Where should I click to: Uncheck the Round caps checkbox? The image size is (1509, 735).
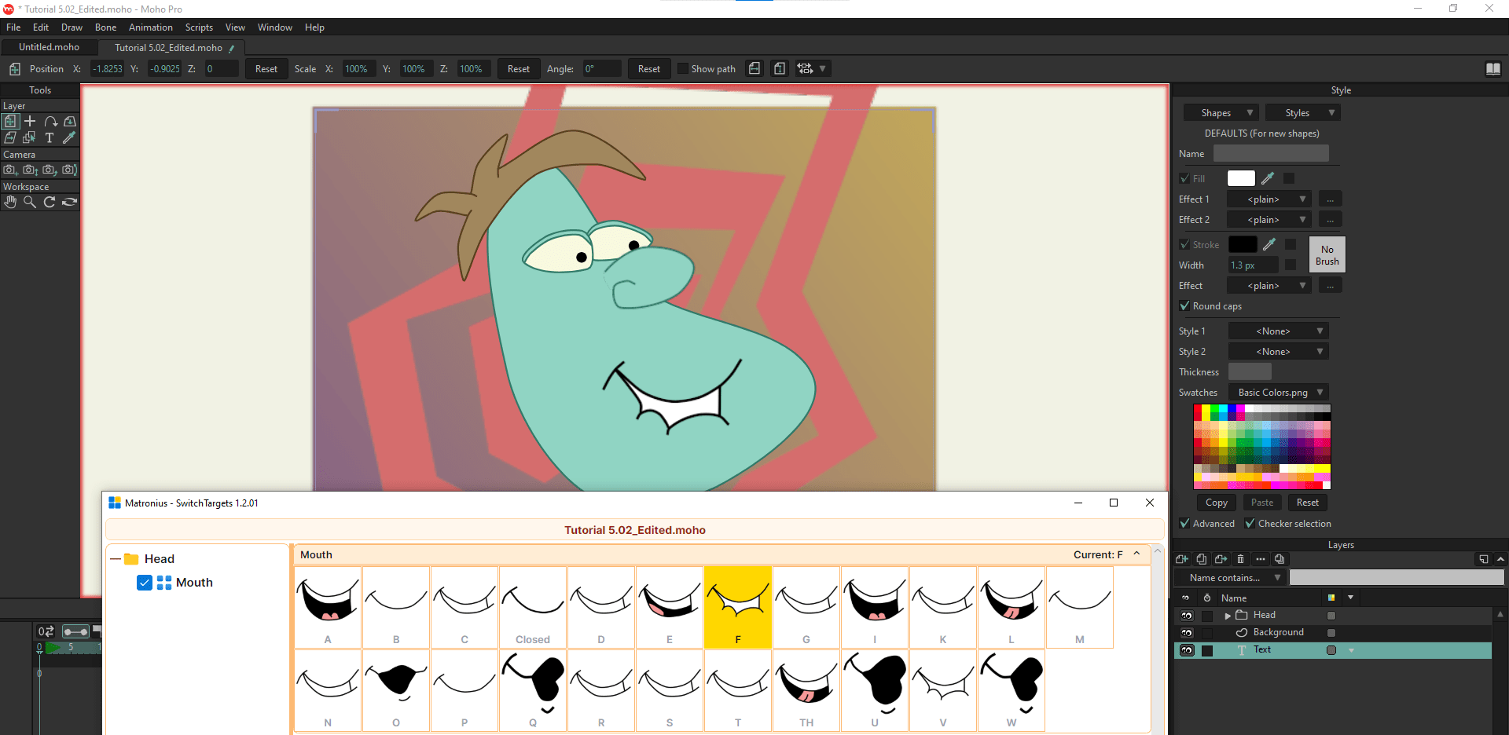pos(1184,305)
